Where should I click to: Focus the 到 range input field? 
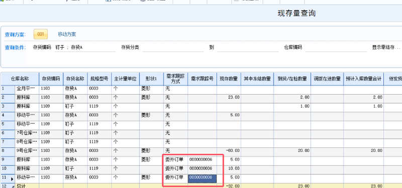pos(248,48)
